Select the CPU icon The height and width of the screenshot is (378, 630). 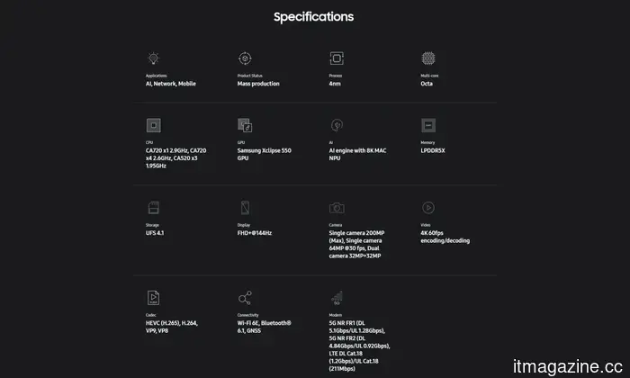tap(153, 125)
